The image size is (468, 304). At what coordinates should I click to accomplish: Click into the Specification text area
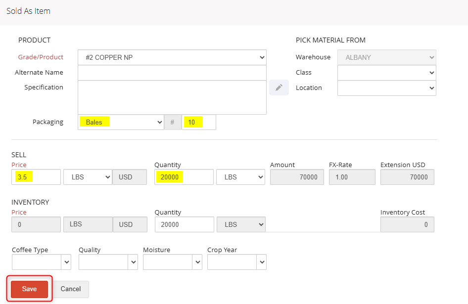click(x=172, y=97)
